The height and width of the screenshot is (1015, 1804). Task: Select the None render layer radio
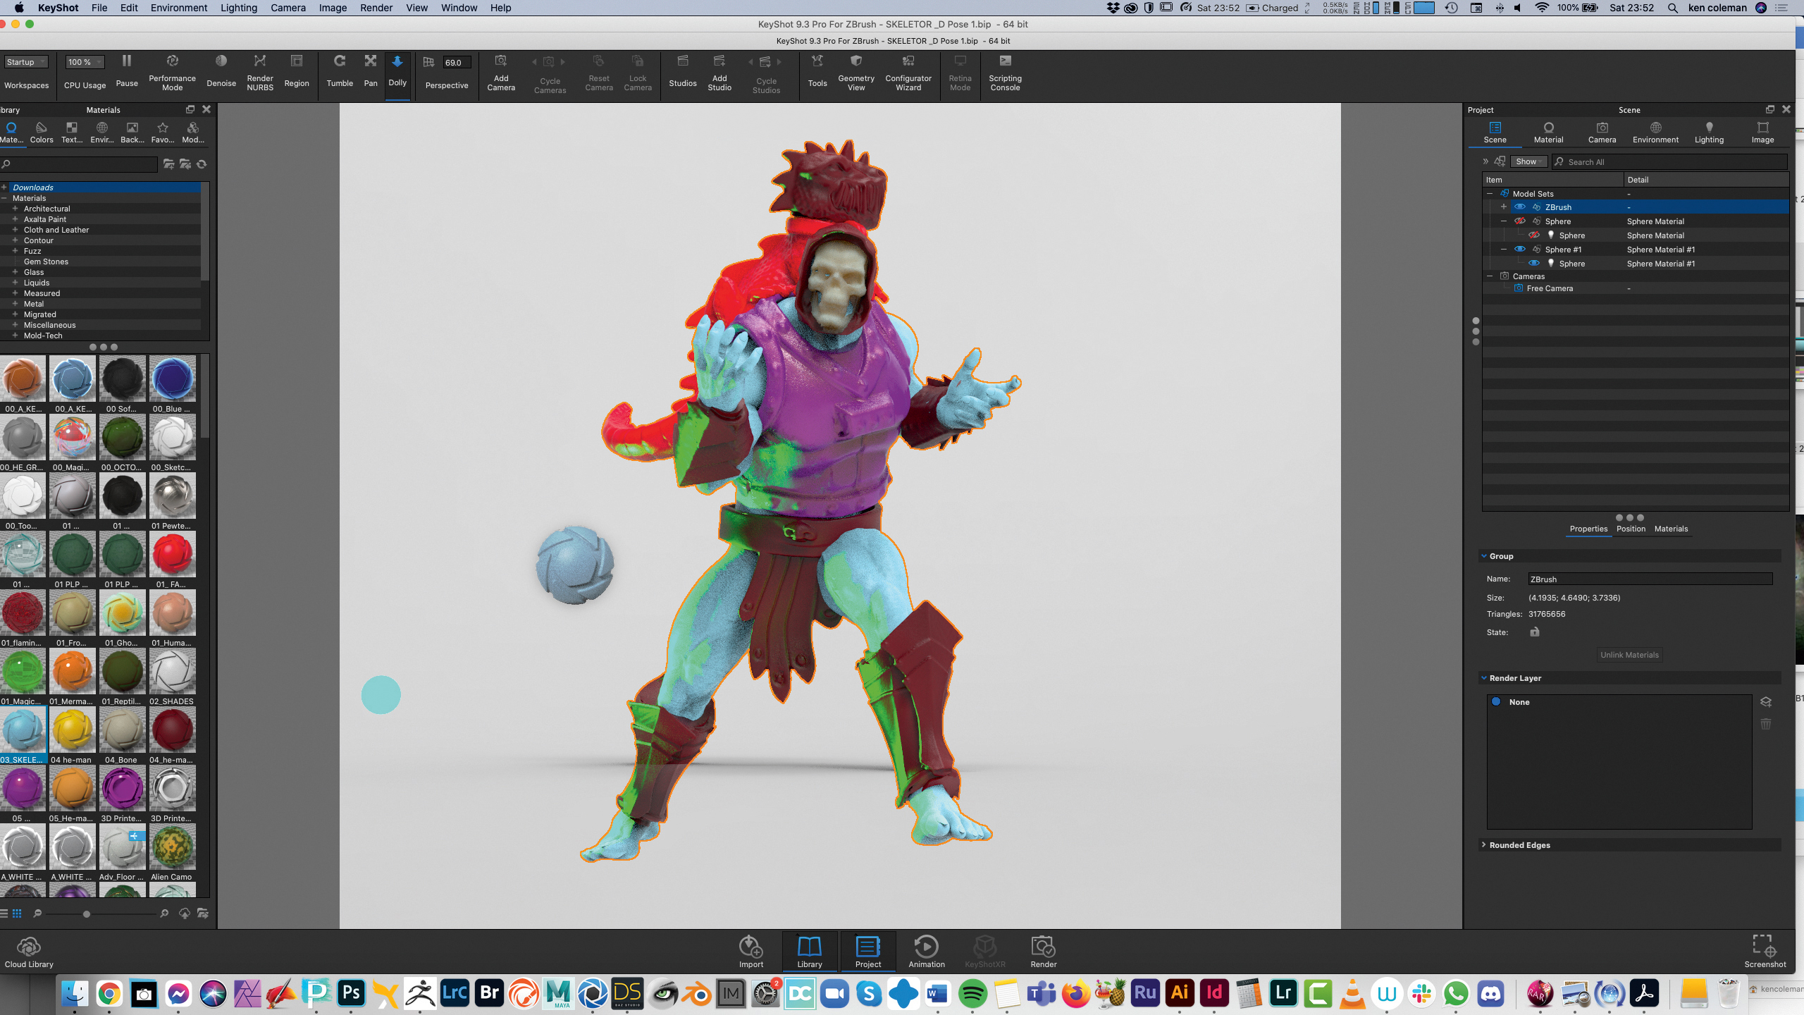[x=1496, y=702]
